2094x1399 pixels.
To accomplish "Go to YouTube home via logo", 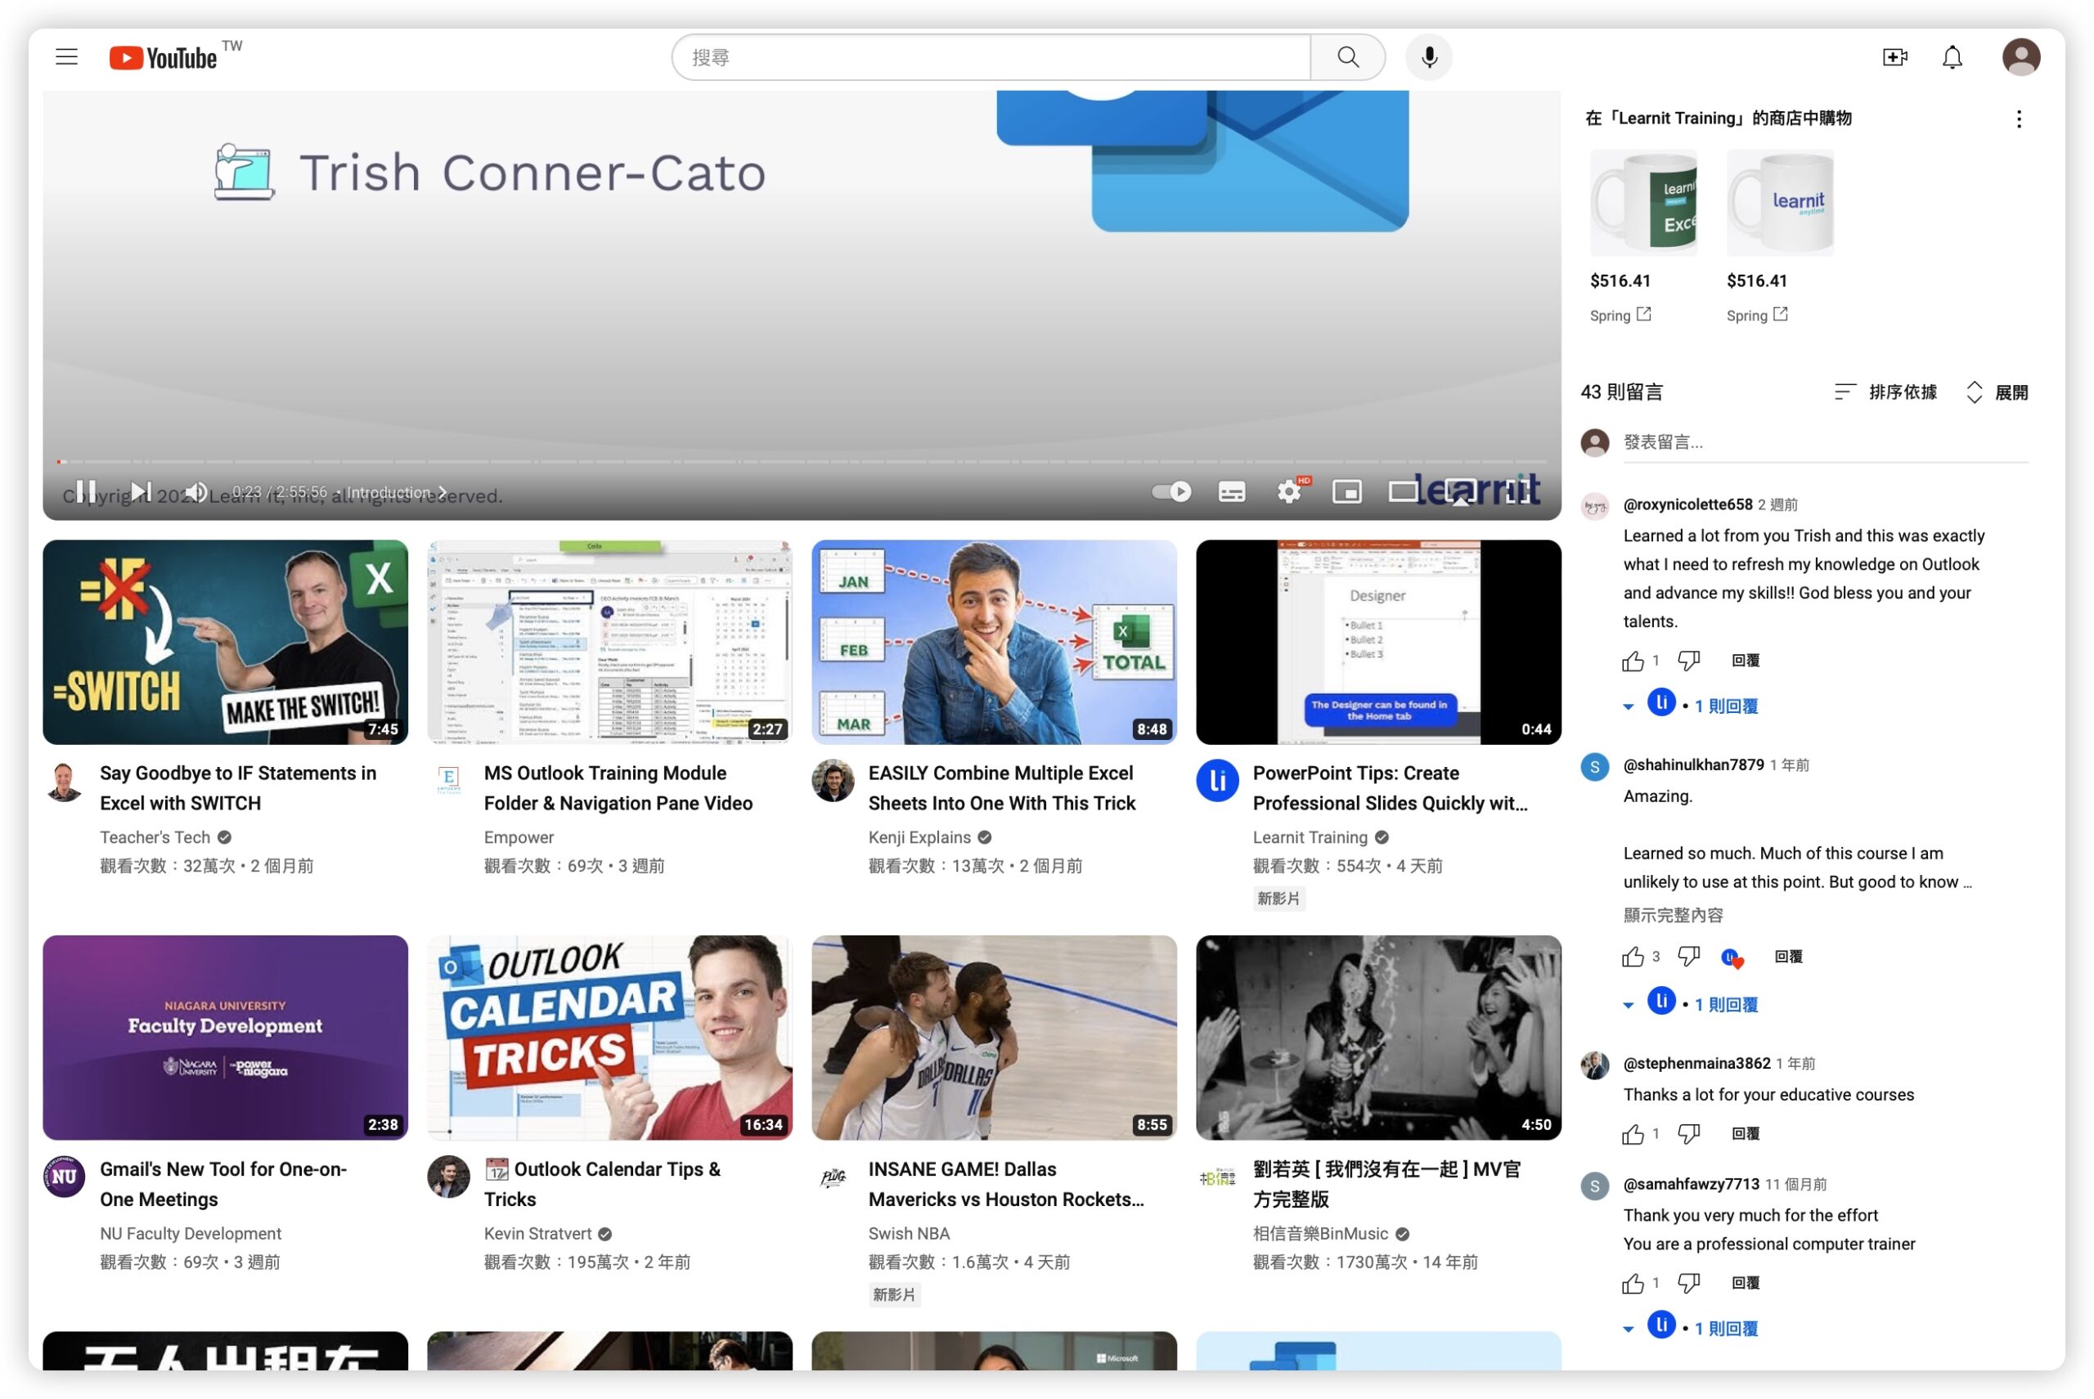I will click(164, 57).
